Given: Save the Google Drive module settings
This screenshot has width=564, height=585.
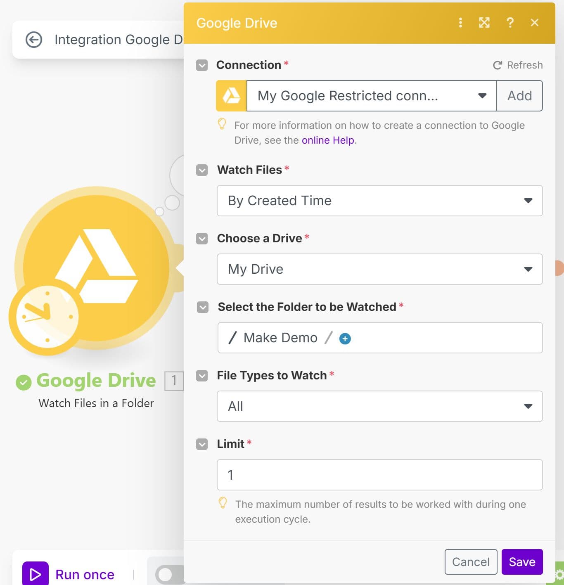Looking at the screenshot, I should (x=522, y=562).
